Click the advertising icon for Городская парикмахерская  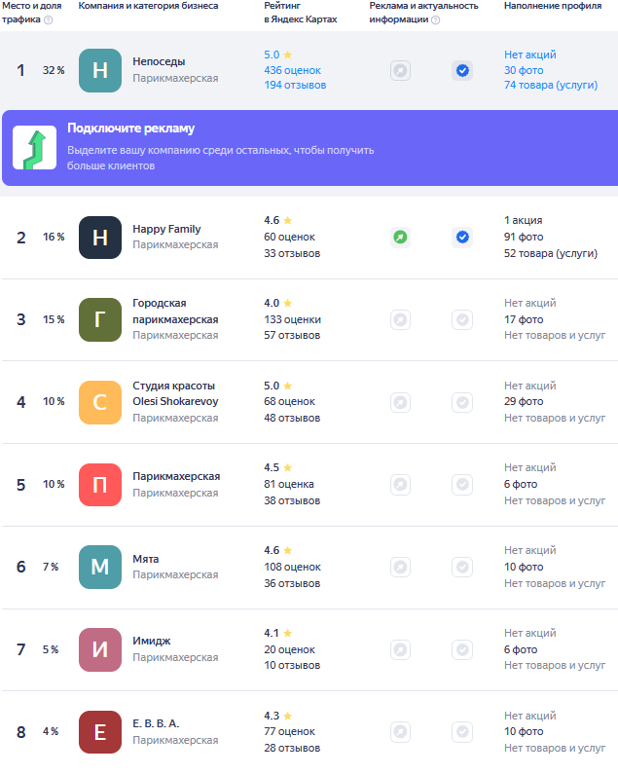pos(400,320)
